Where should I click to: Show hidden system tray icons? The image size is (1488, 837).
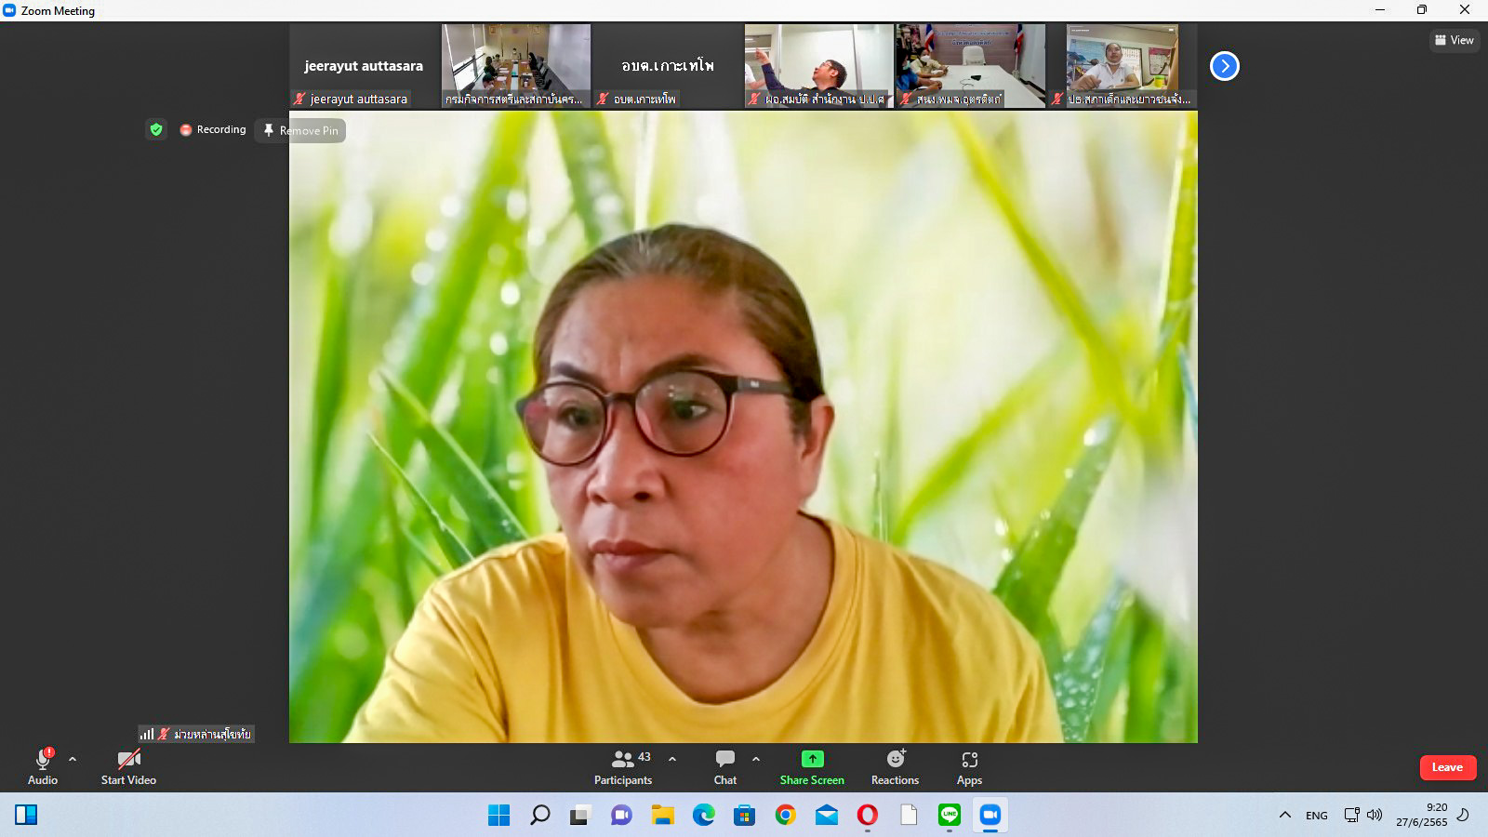click(x=1285, y=816)
